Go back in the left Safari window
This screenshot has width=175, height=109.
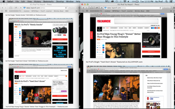click(x=2, y=8)
